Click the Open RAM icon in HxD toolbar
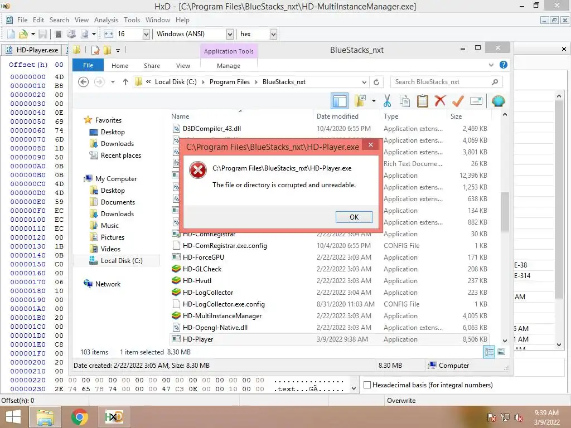 tap(58, 34)
